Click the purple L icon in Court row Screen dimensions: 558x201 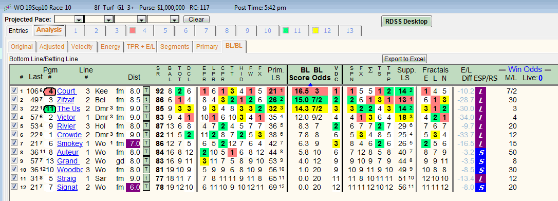[480, 91]
